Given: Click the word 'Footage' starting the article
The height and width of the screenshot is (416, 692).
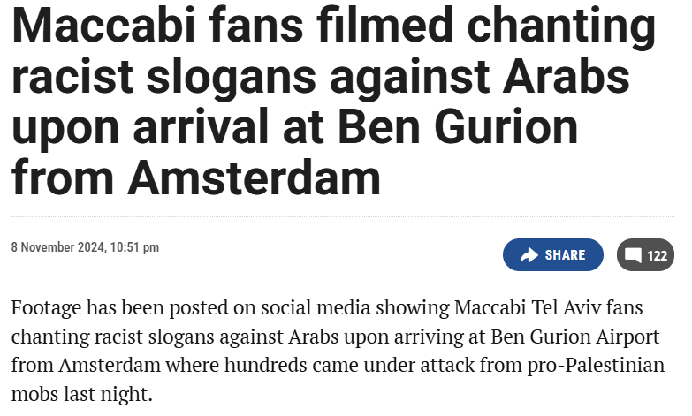Looking at the screenshot, I should [x=46, y=308].
